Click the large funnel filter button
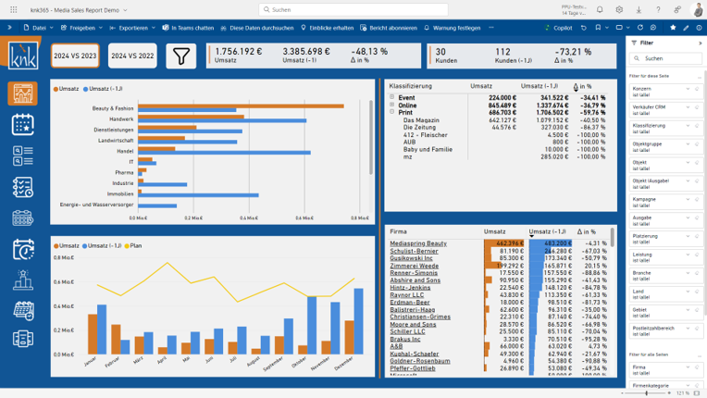707x398 pixels. click(x=180, y=56)
